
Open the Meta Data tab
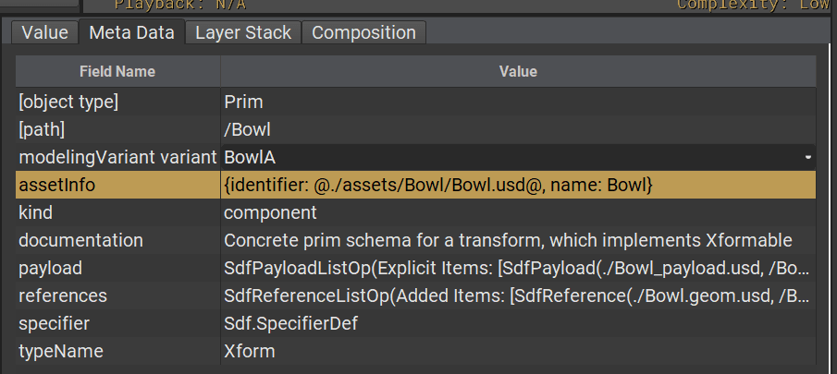(132, 32)
